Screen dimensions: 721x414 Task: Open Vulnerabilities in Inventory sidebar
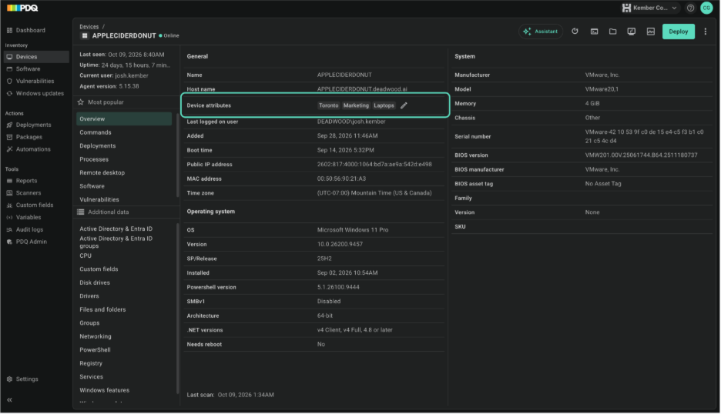click(35, 81)
